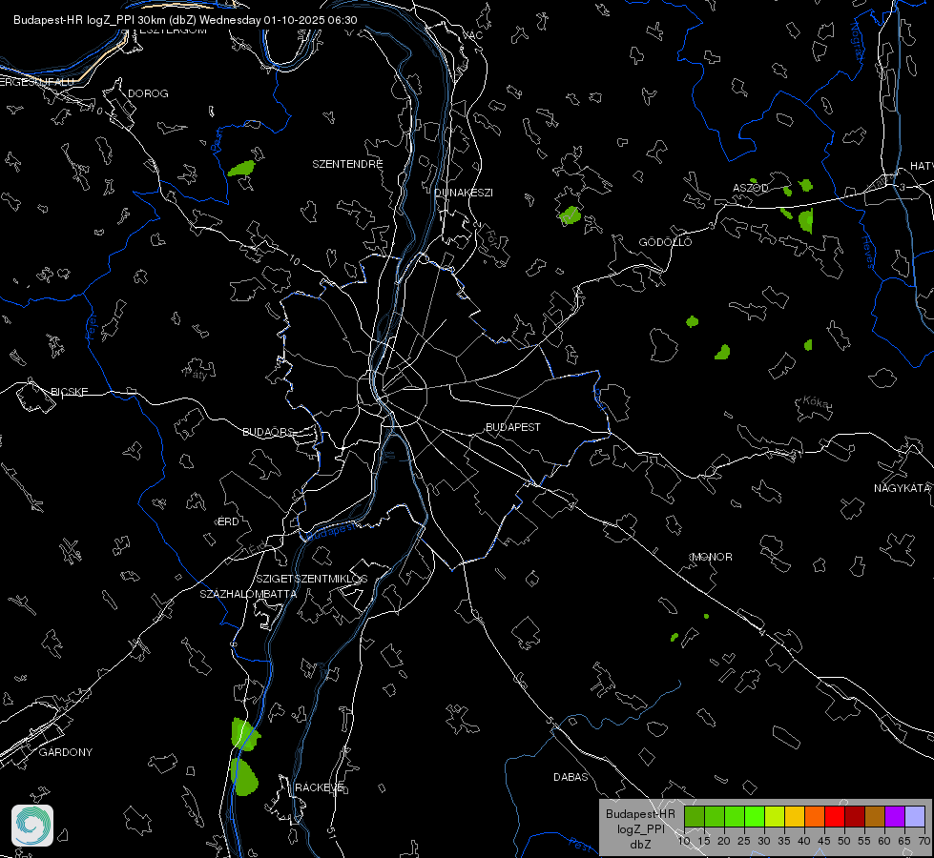This screenshot has height=858, width=934.
Task: Click the SZÁZHALOMBATTA town label
Action: tap(248, 594)
